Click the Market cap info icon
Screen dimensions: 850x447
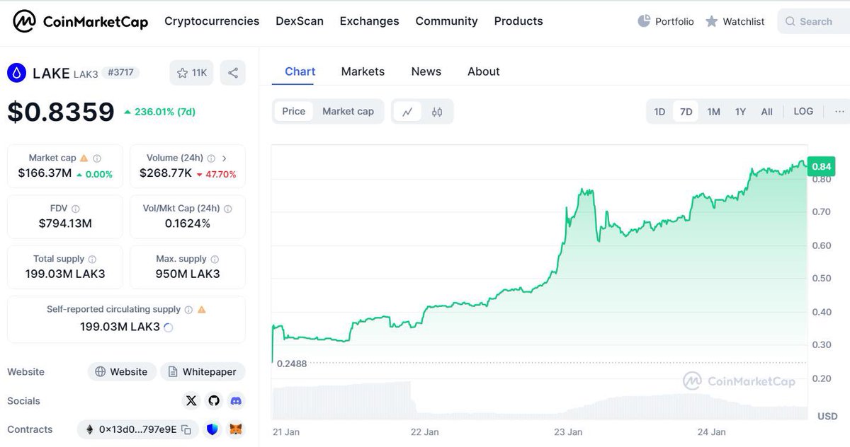(97, 158)
